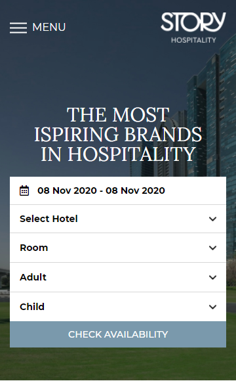Click the chevron arrow beside Select Hotel
This screenshot has height=381, width=236.
tap(212, 219)
